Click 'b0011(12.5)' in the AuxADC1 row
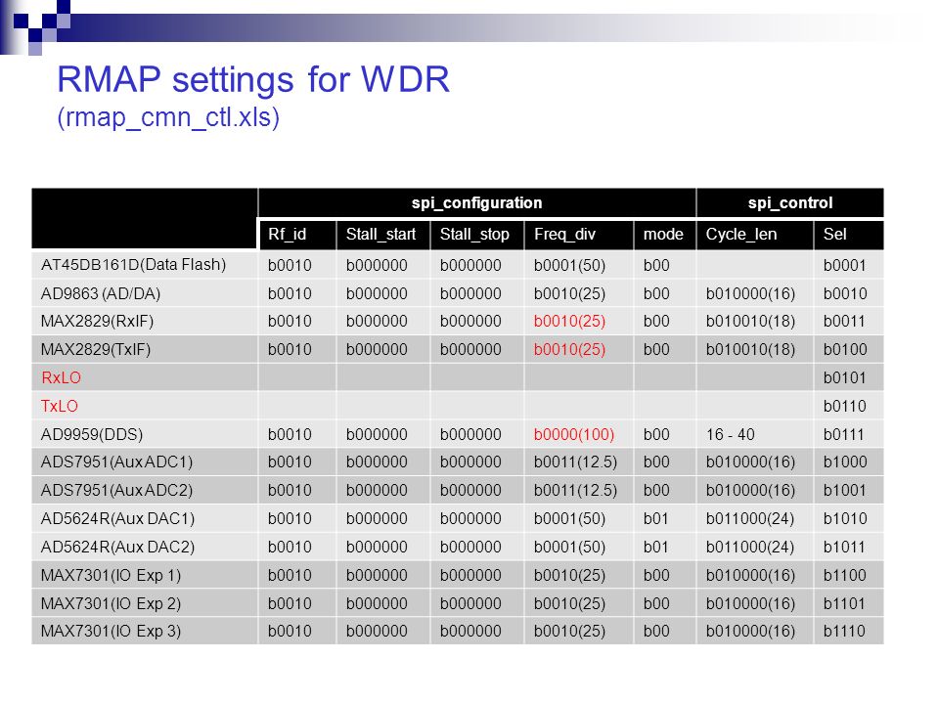Screen dimensions: 939x704 [575, 462]
